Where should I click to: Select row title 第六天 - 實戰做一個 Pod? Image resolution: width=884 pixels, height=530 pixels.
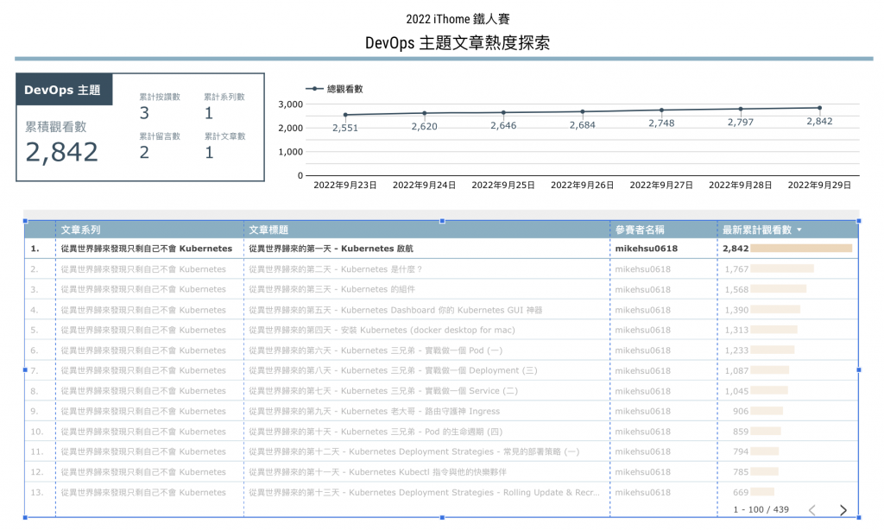(376, 350)
